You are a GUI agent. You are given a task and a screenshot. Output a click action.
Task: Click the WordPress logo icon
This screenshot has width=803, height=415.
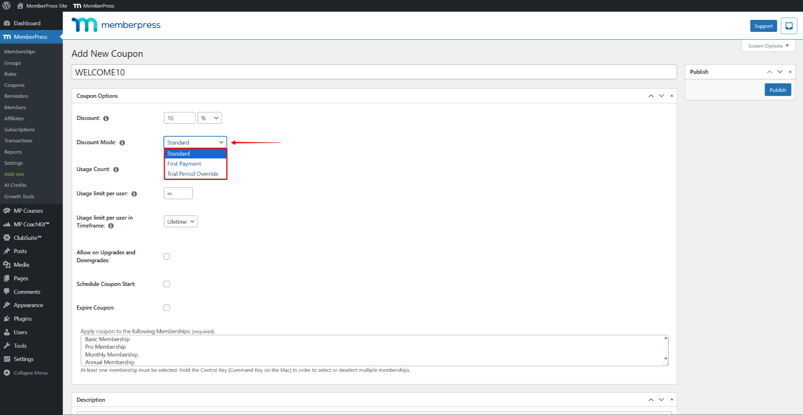[x=7, y=6]
